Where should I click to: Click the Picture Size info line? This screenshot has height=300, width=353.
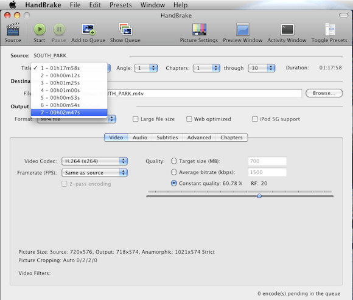[116, 252]
